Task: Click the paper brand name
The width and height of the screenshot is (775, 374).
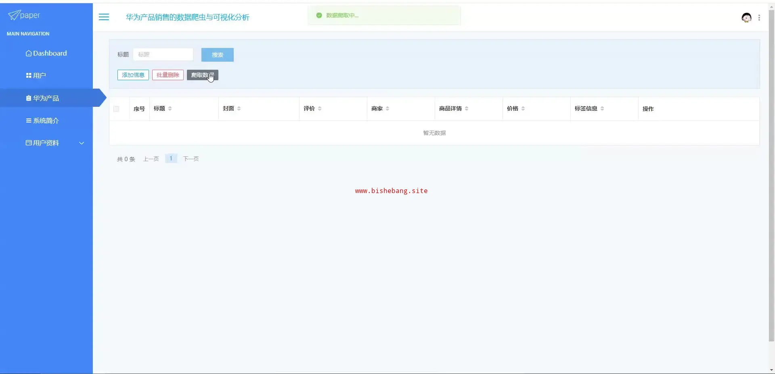Action: click(x=30, y=15)
